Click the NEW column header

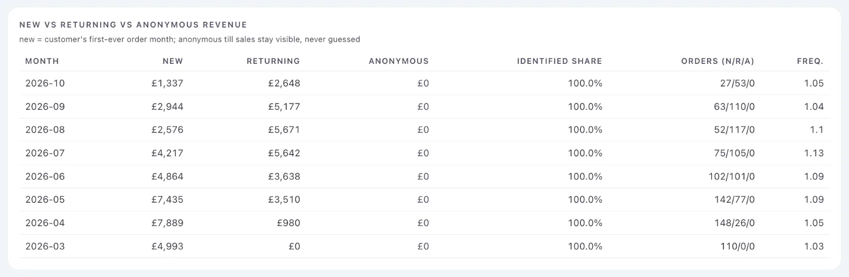pos(173,61)
